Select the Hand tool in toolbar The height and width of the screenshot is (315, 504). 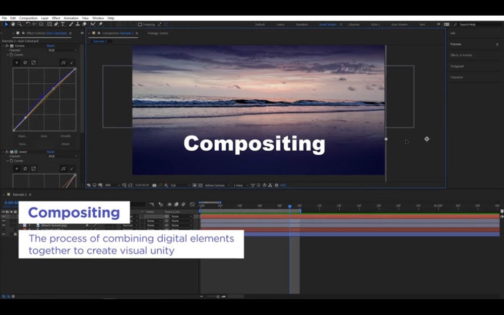click(13, 24)
